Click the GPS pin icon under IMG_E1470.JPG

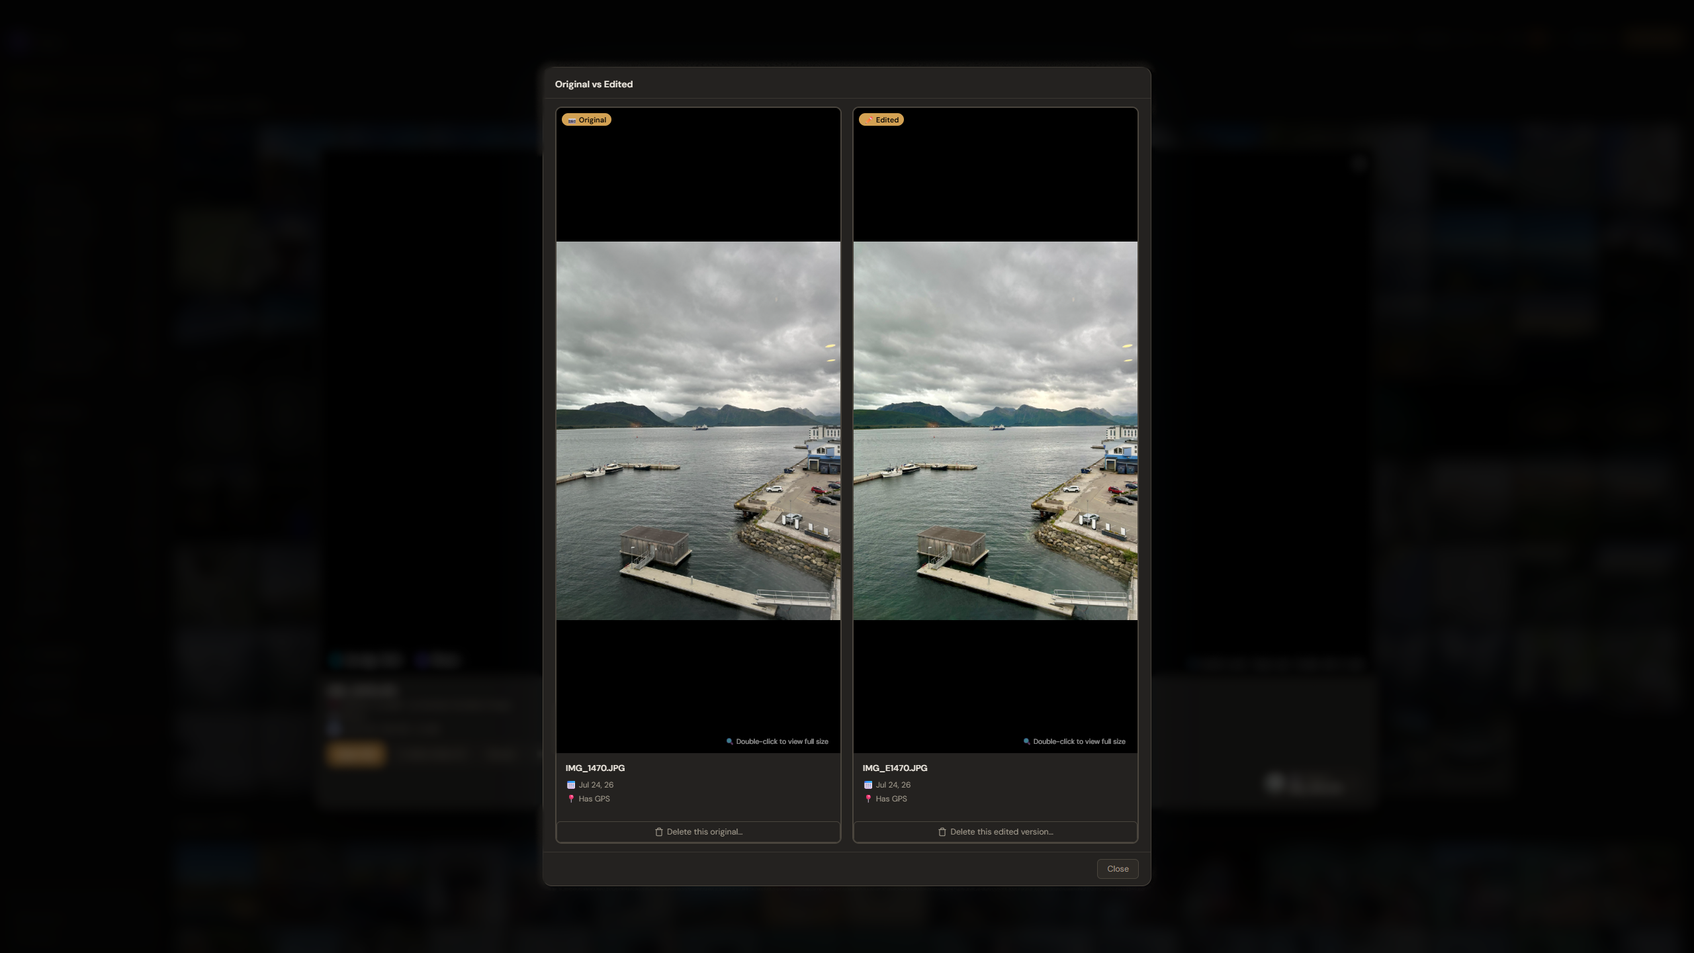pos(868,799)
